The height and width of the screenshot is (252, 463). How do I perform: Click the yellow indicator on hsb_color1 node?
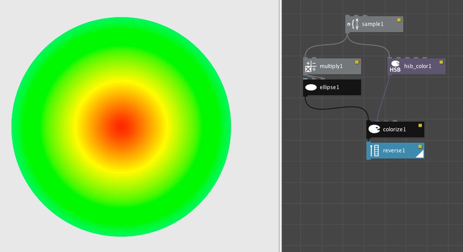(x=441, y=62)
